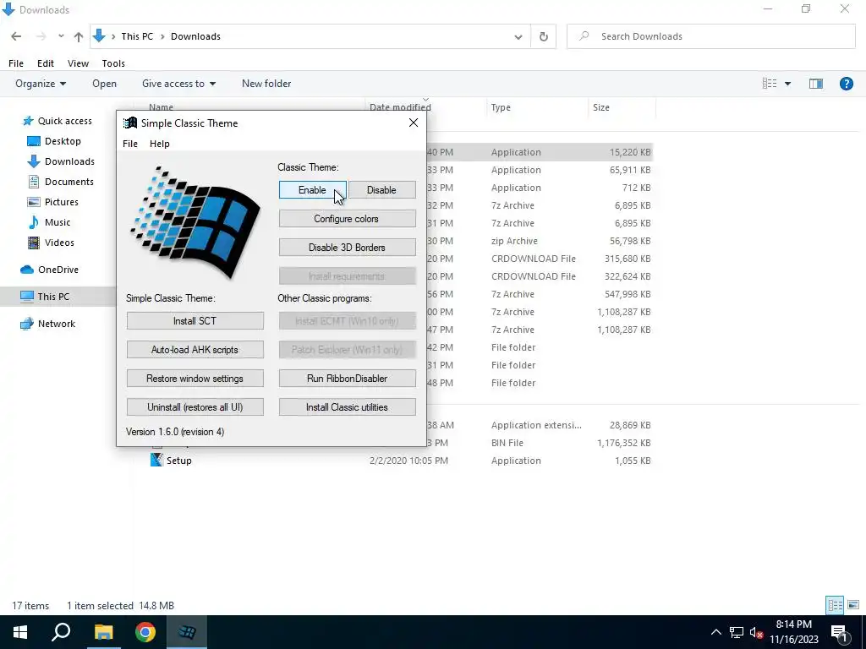Screen dimensions: 866x649
Task: Run RibbonDisabler
Action: tap(347, 378)
